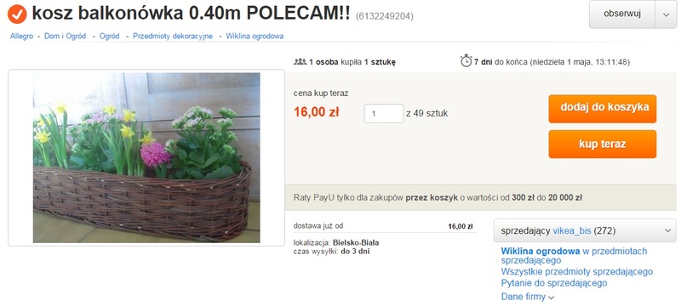The height and width of the screenshot is (306, 681).
Task: Expand the sprzedający vikea_bis panel chevron
Action: 668,231
